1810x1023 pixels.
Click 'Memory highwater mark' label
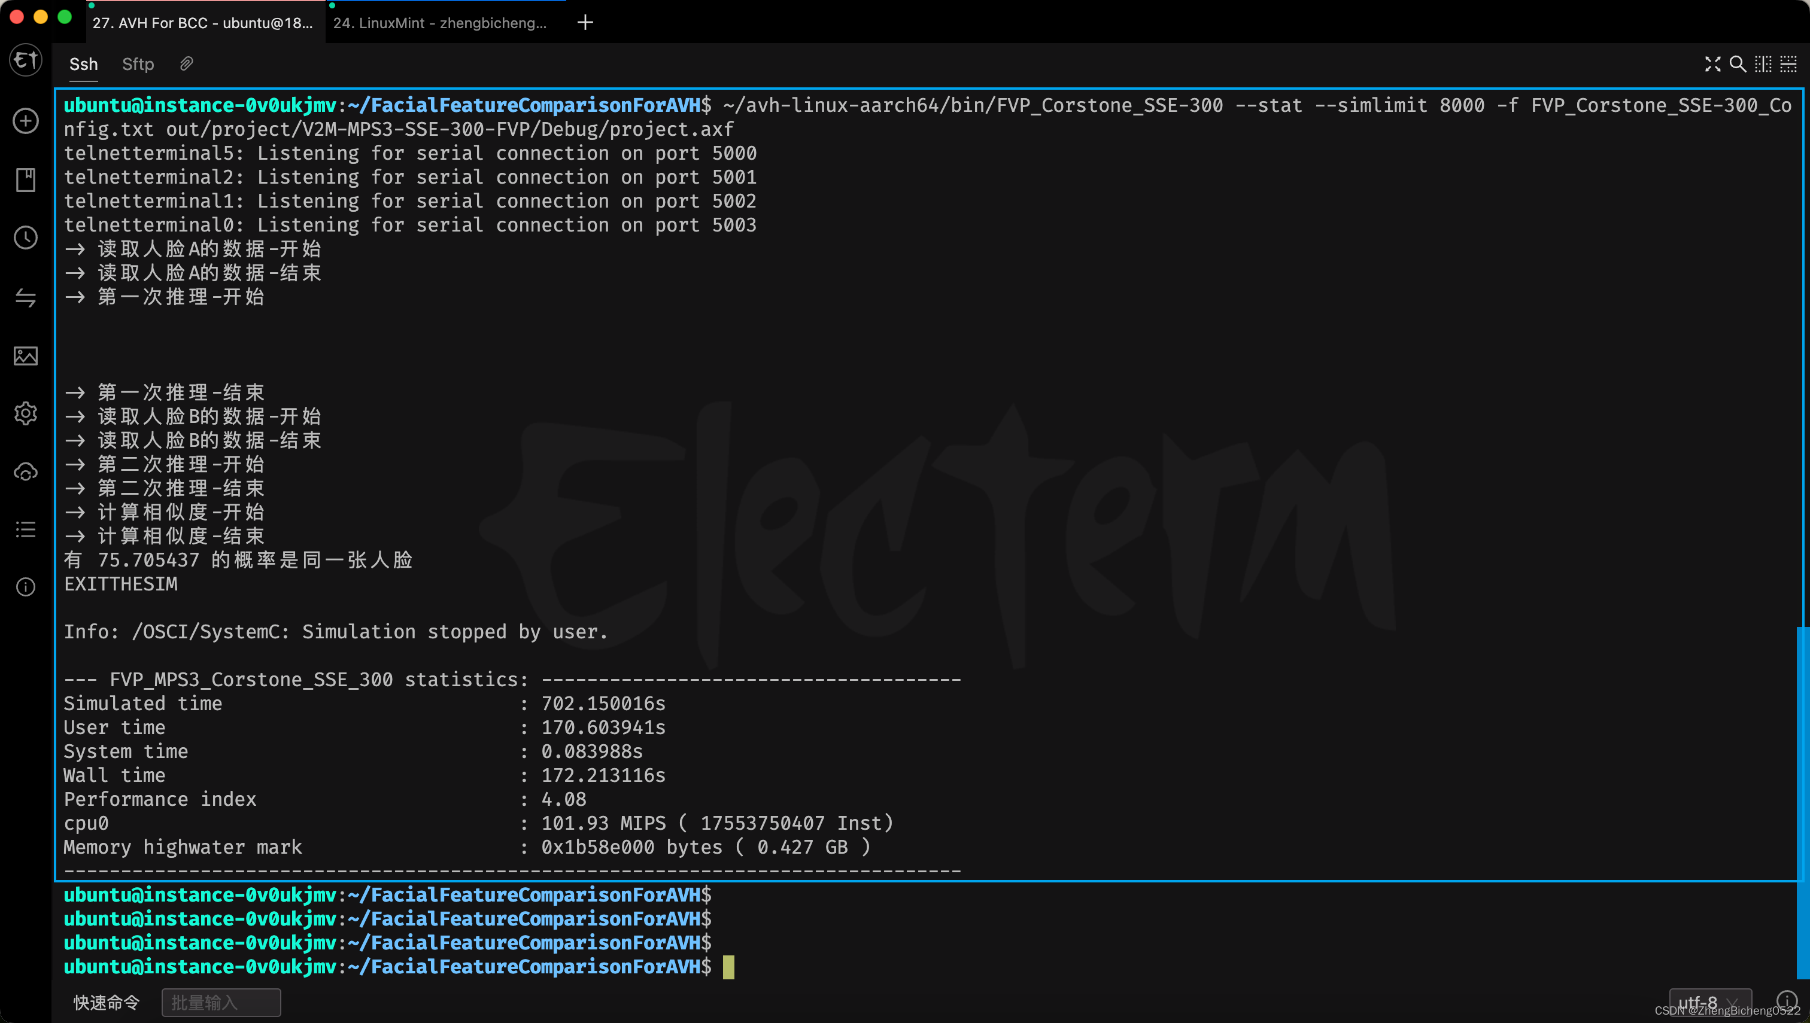point(183,847)
